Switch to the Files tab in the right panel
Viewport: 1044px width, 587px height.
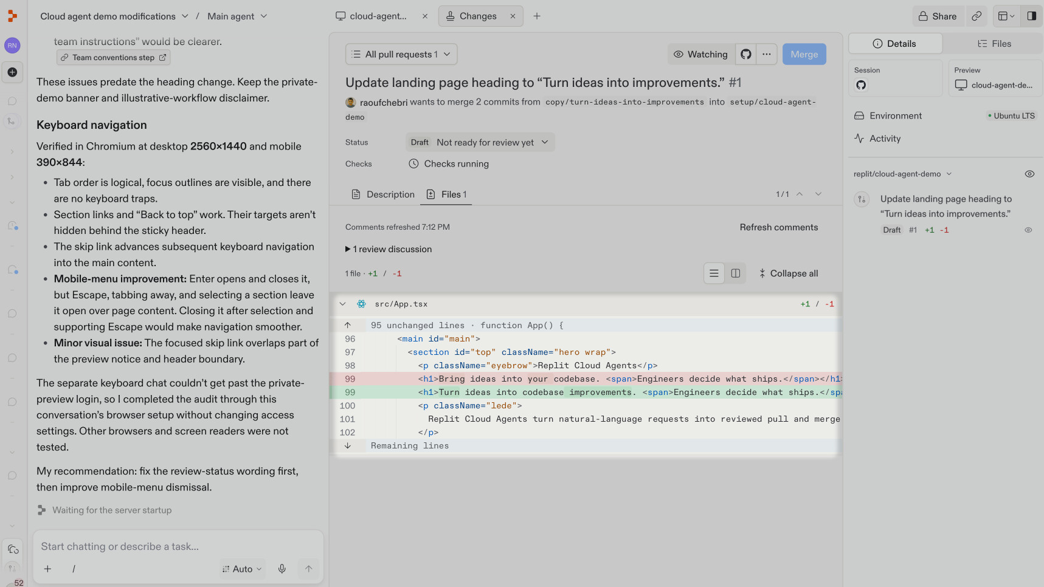coord(994,44)
